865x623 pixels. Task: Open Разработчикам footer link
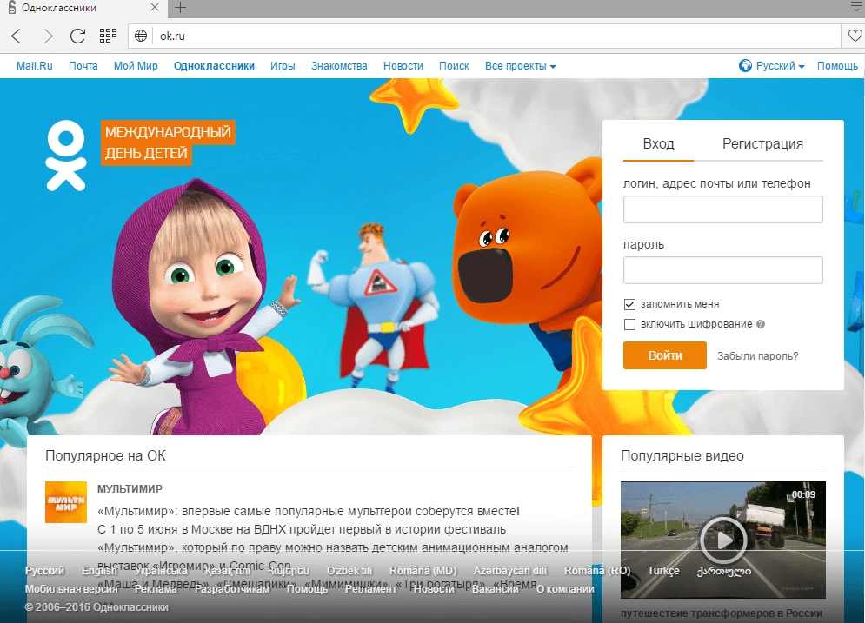click(232, 589)
